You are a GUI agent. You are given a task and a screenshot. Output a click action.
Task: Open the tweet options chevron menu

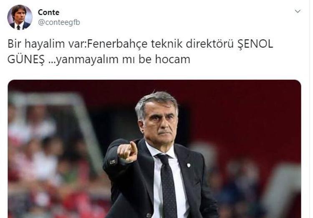click(x=298, y=11)
